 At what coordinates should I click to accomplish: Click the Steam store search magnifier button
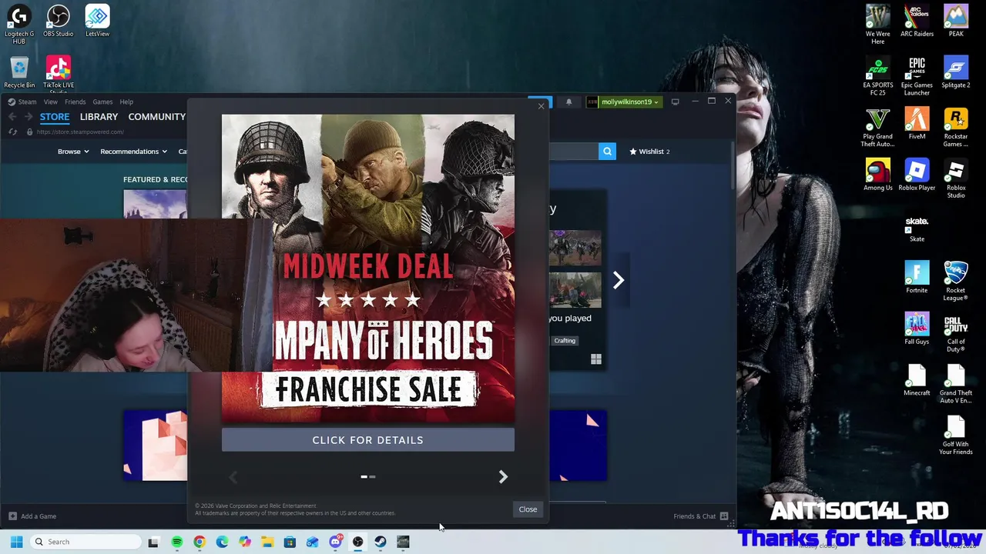point(607,152)
